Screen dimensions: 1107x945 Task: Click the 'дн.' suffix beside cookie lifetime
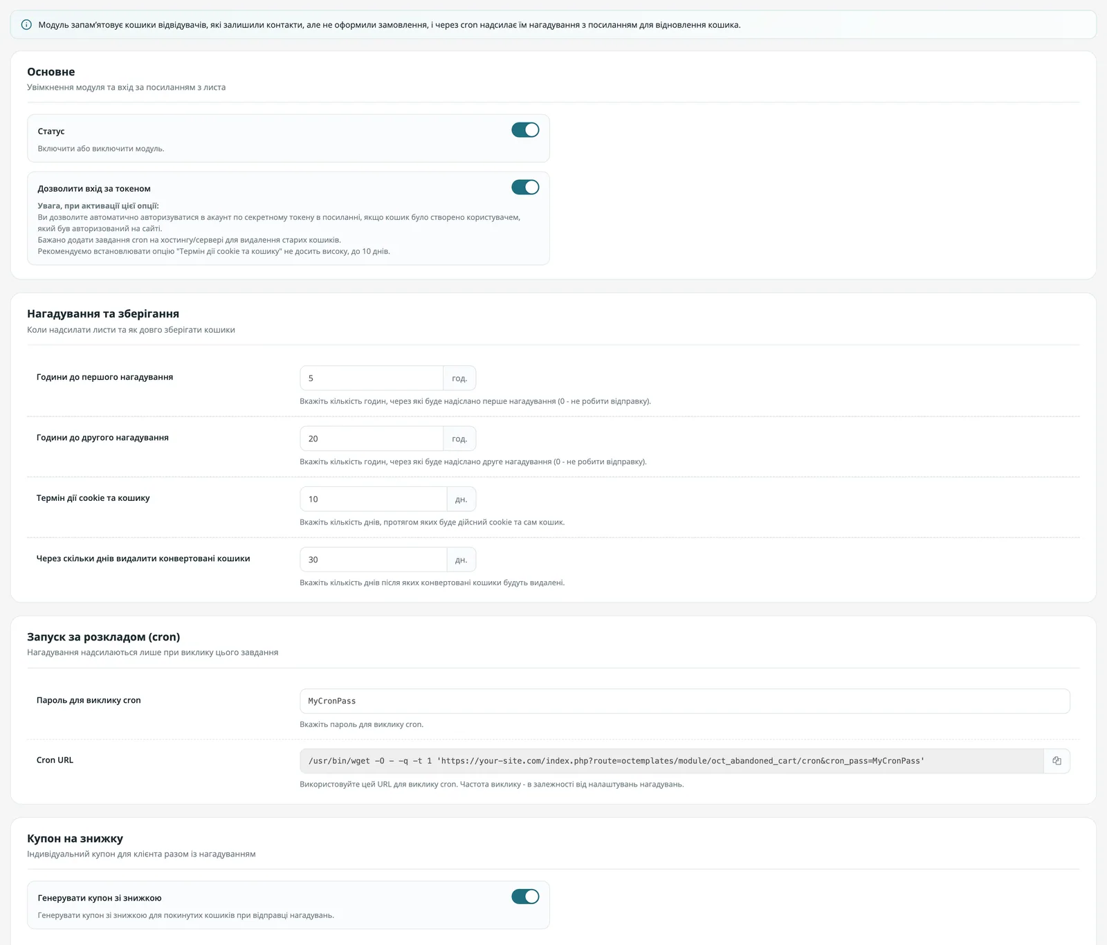[461, 499]
